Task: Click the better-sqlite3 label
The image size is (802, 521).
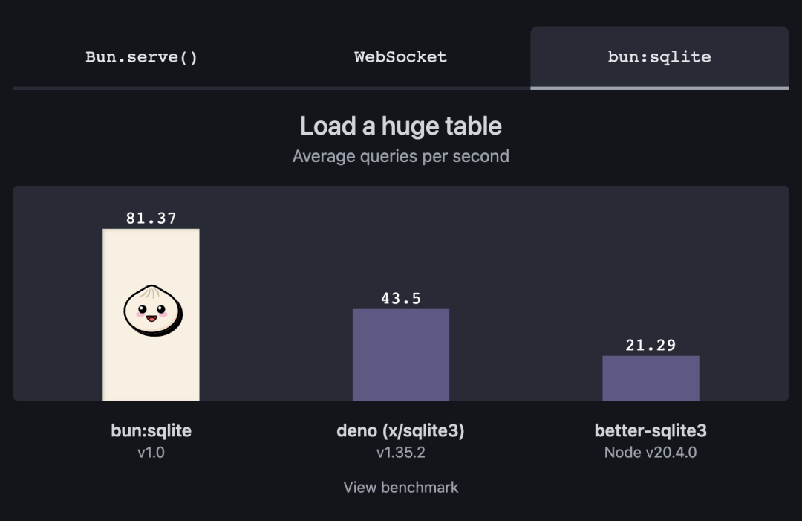Action: [651, 430]
